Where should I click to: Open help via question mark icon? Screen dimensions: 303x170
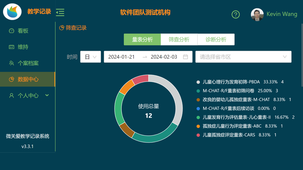click(x=235, y=14)
